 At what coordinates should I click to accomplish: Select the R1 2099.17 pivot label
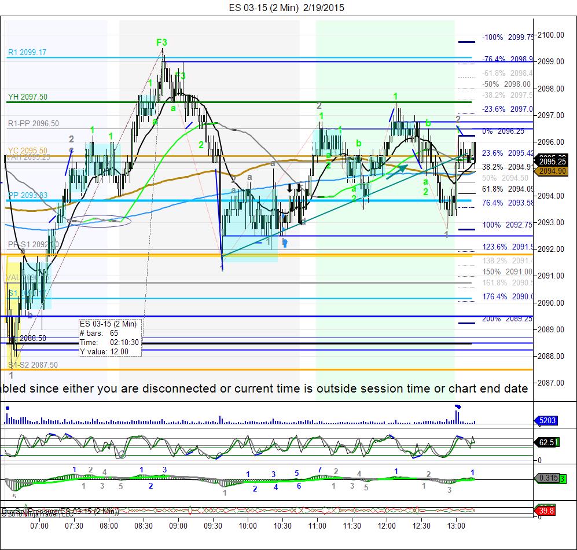click(27, 52)
